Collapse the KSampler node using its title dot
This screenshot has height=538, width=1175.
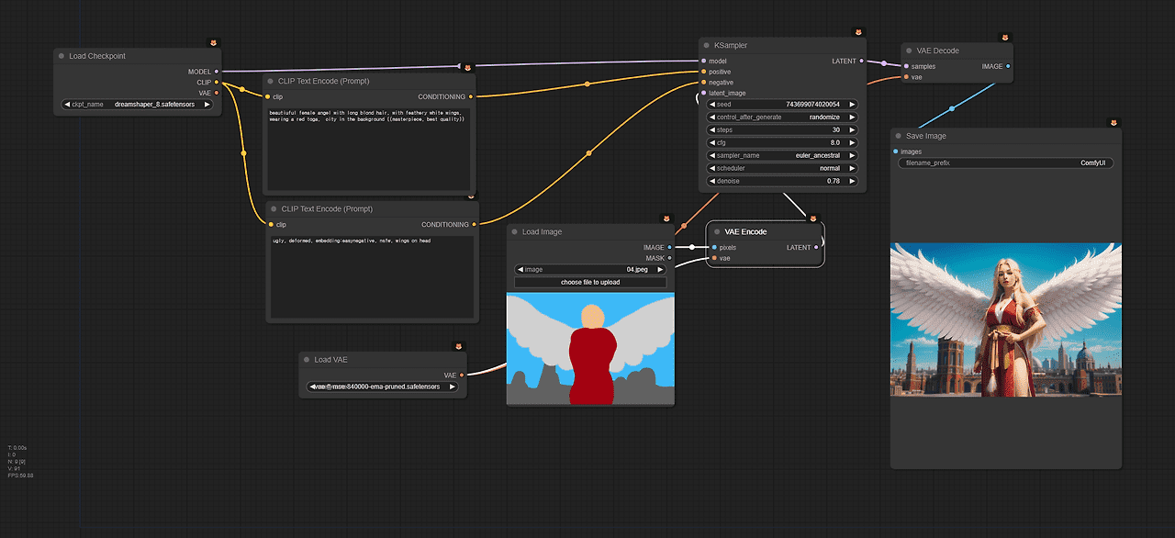[705, 45]
